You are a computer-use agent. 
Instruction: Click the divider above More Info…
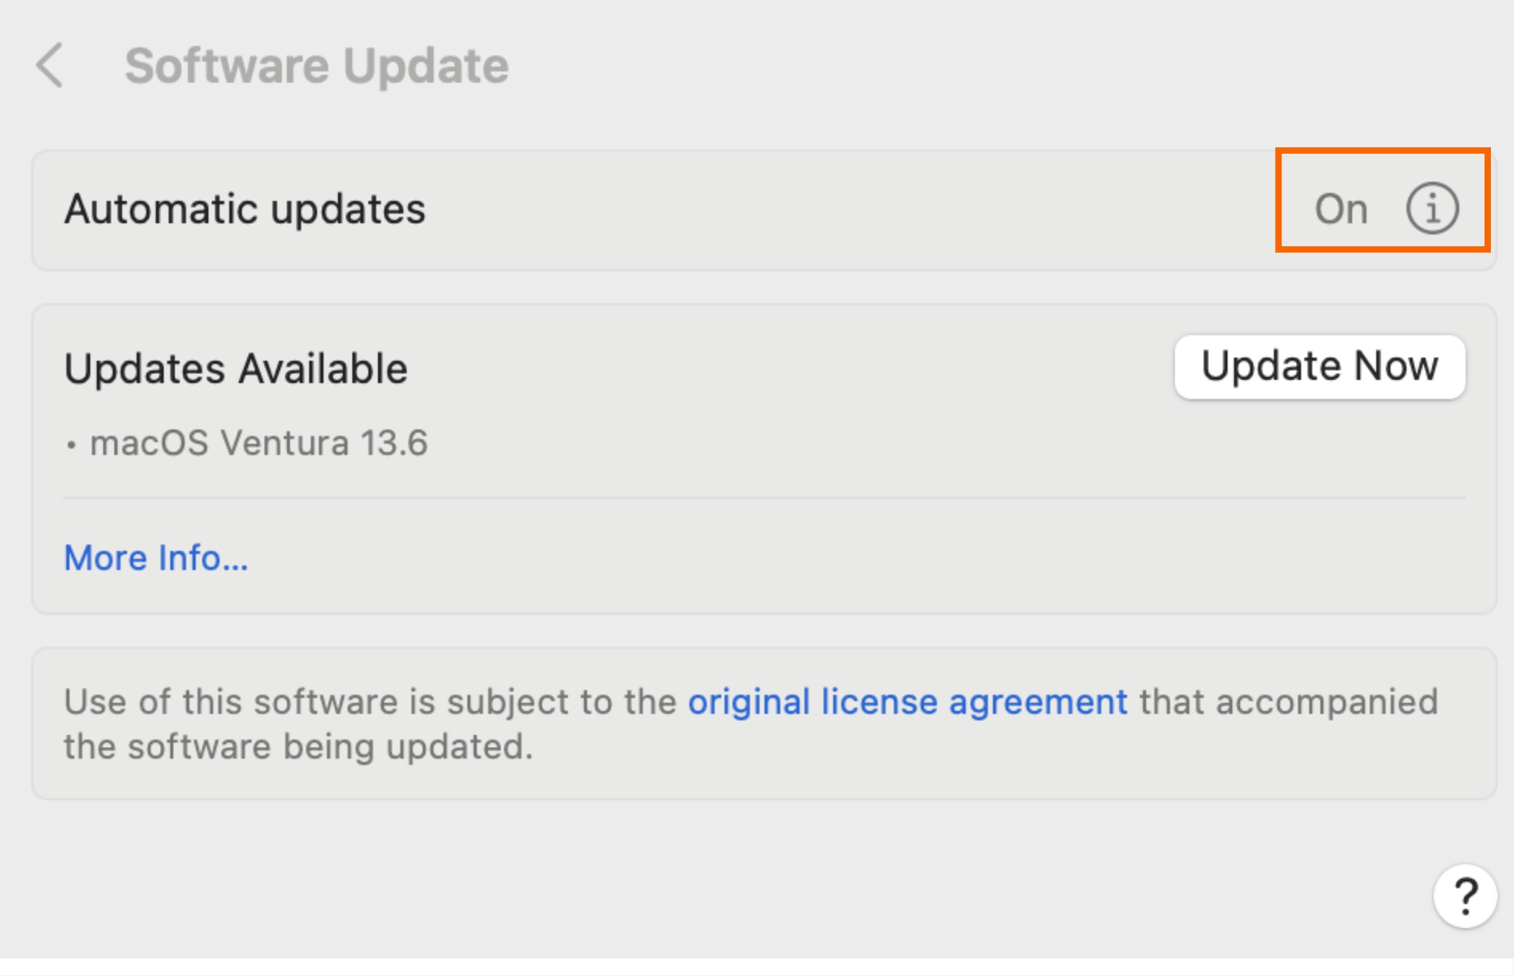[763, 498]
